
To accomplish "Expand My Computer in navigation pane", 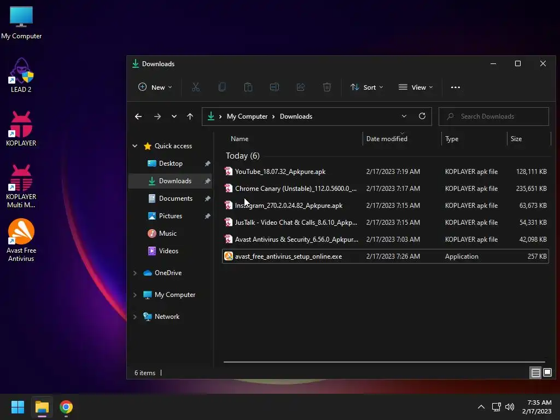I will point(135,295).
